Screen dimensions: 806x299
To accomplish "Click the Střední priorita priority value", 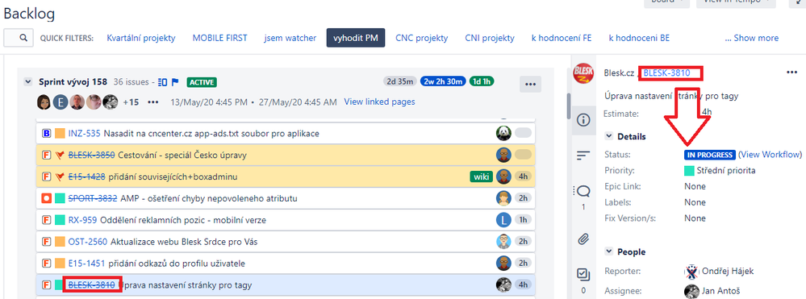I will point(726,170).
